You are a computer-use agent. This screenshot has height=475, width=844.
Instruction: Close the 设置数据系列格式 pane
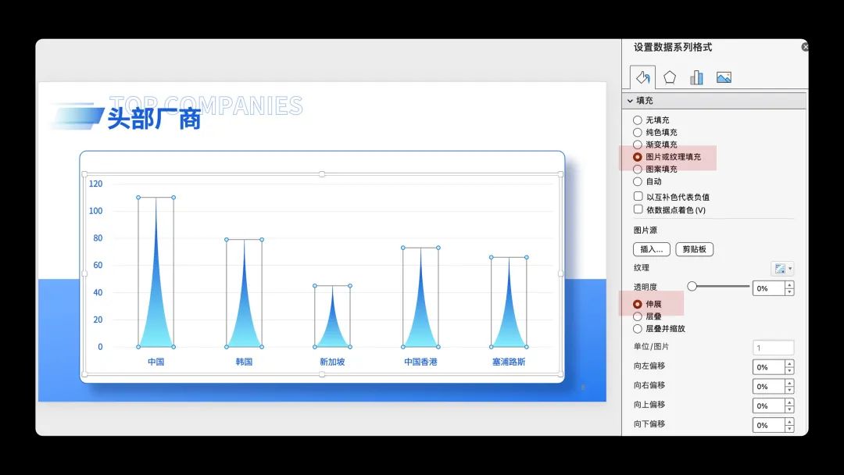click(x=805, y=47)
